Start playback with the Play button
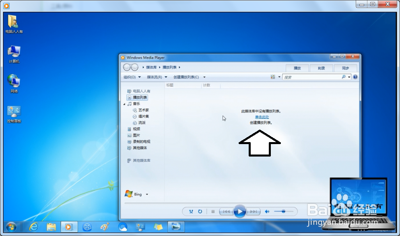 pyautogui.click(x=239, y=212)
